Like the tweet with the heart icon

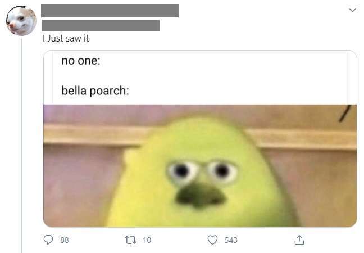[x=212, y=240]
